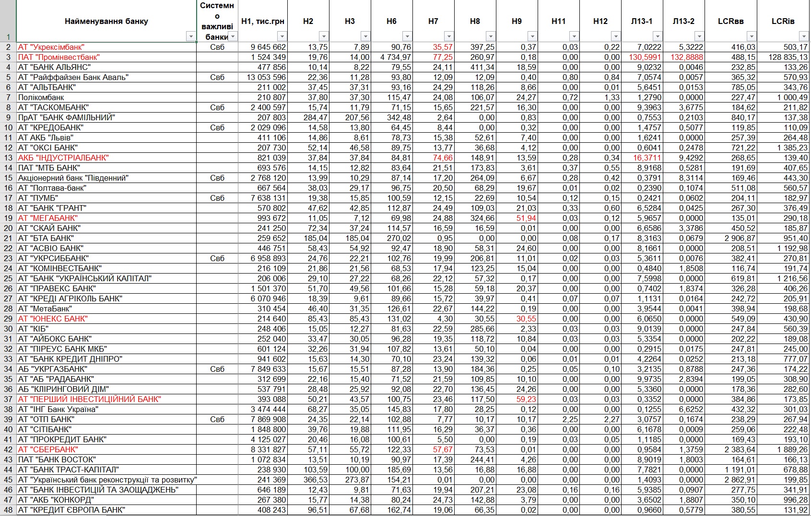
Task: Select row header 2
Action: pyautogui.click(x=8, y=47)
